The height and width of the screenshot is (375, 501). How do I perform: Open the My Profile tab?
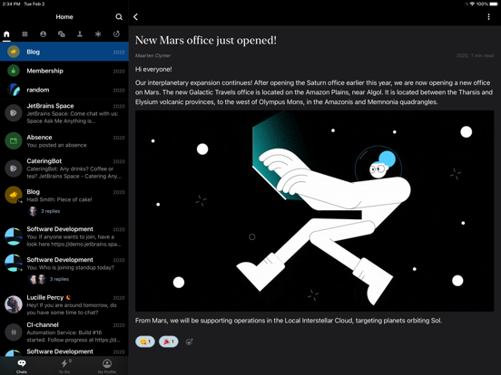pos(107,366)
